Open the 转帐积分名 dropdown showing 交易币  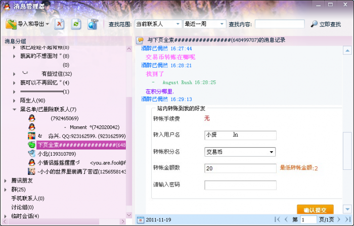(x=240, y=152)
